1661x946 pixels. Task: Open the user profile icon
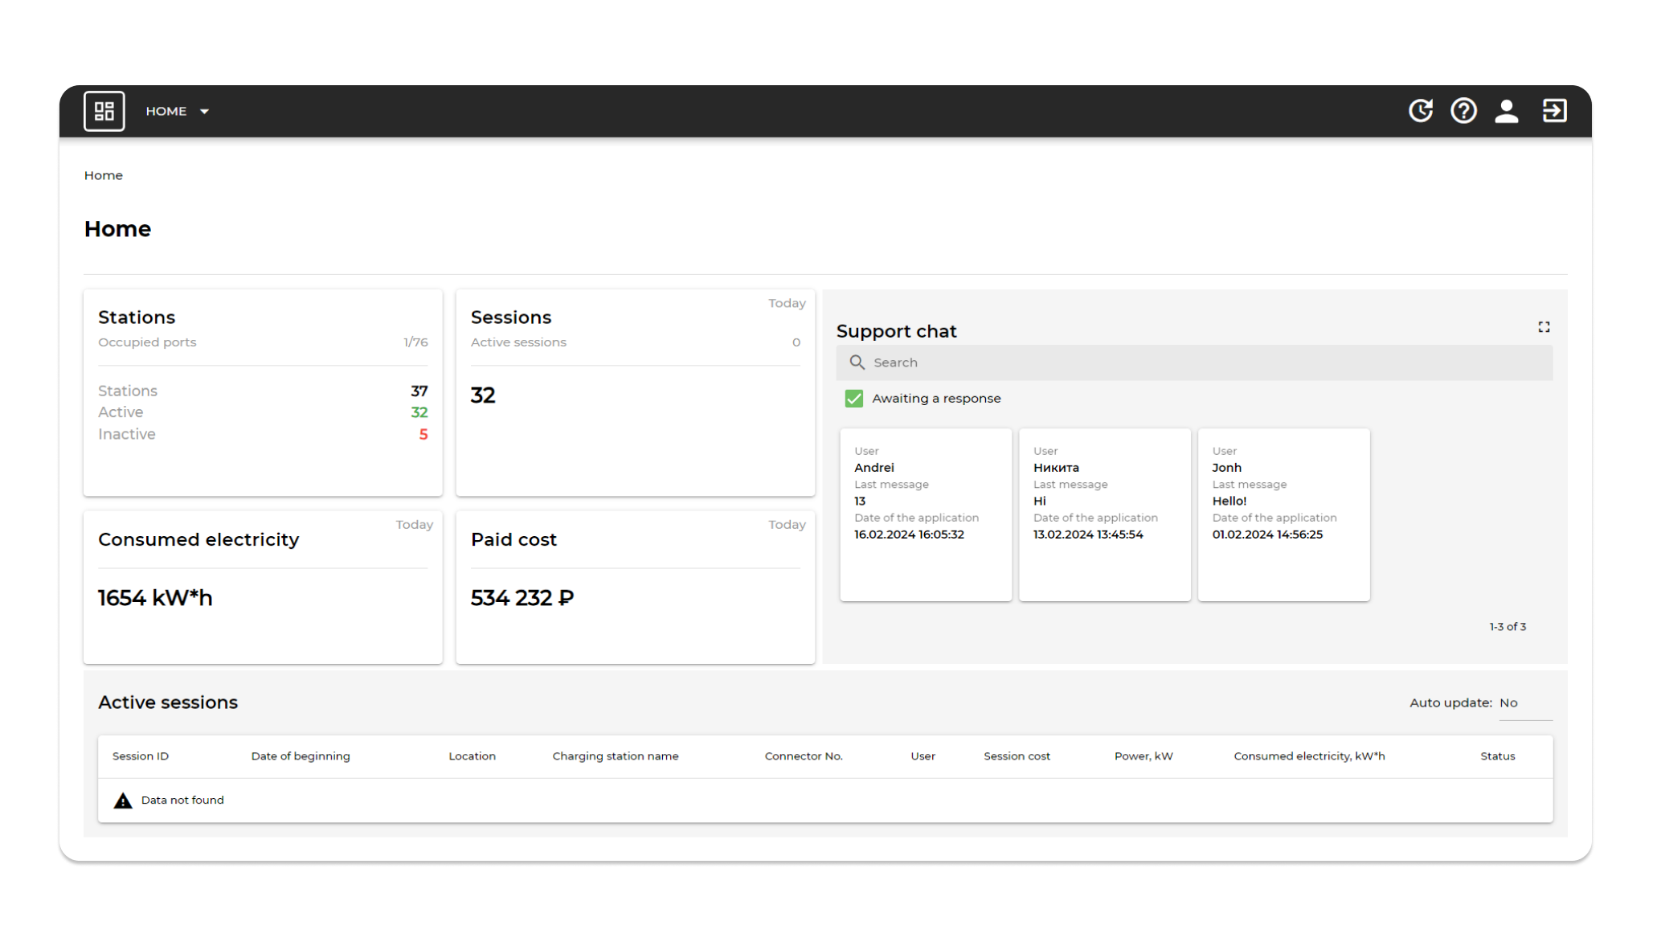click(1506, 111)
